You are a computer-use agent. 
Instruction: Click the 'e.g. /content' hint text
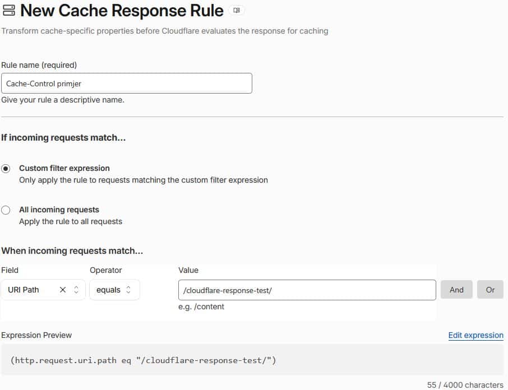click(x=201, y=307)
